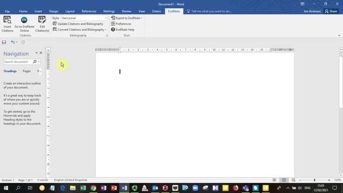Viewport: 343px width, 193px height.
Task: Select the Pages tab in Navigation
Action: 27,71
